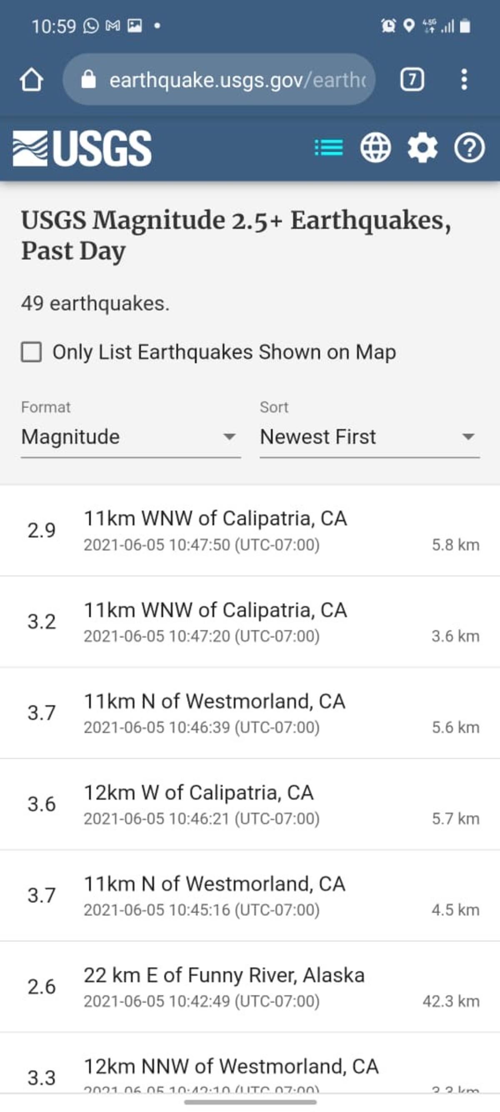View the Funny River, Alaska earthquake

[250, 987]
